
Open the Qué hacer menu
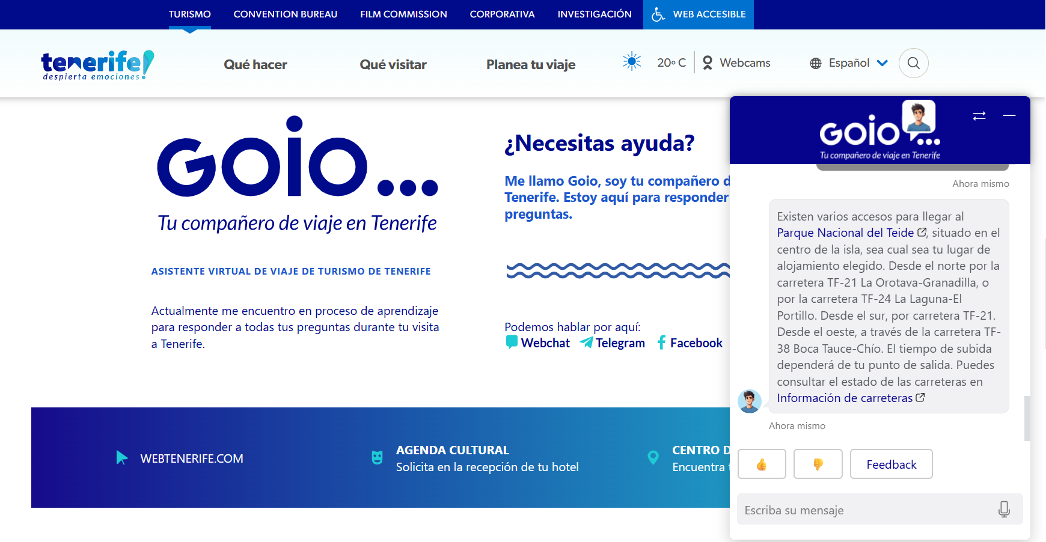pyautogui.click(x=255, y=65)
